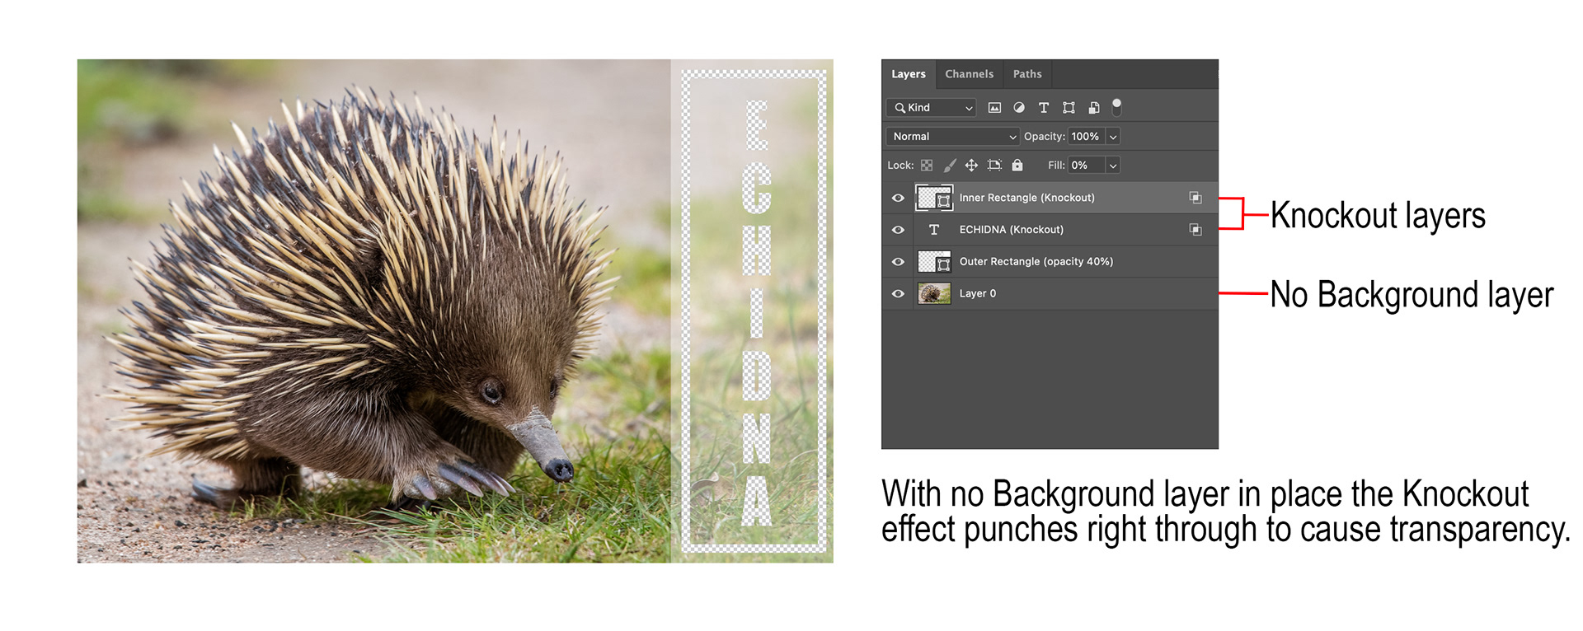Select the ECHIDNA (Knockout) layer name

1011,230
